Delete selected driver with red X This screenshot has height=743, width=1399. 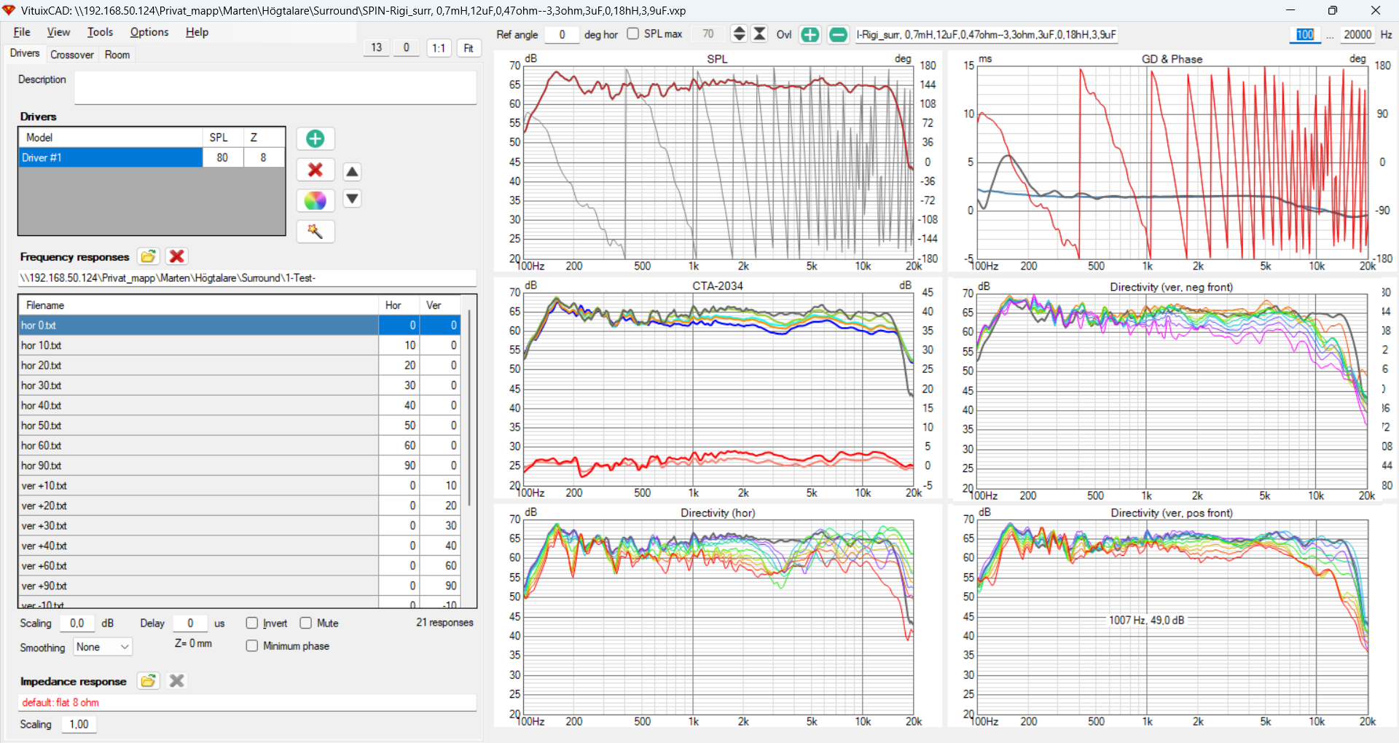316,170
